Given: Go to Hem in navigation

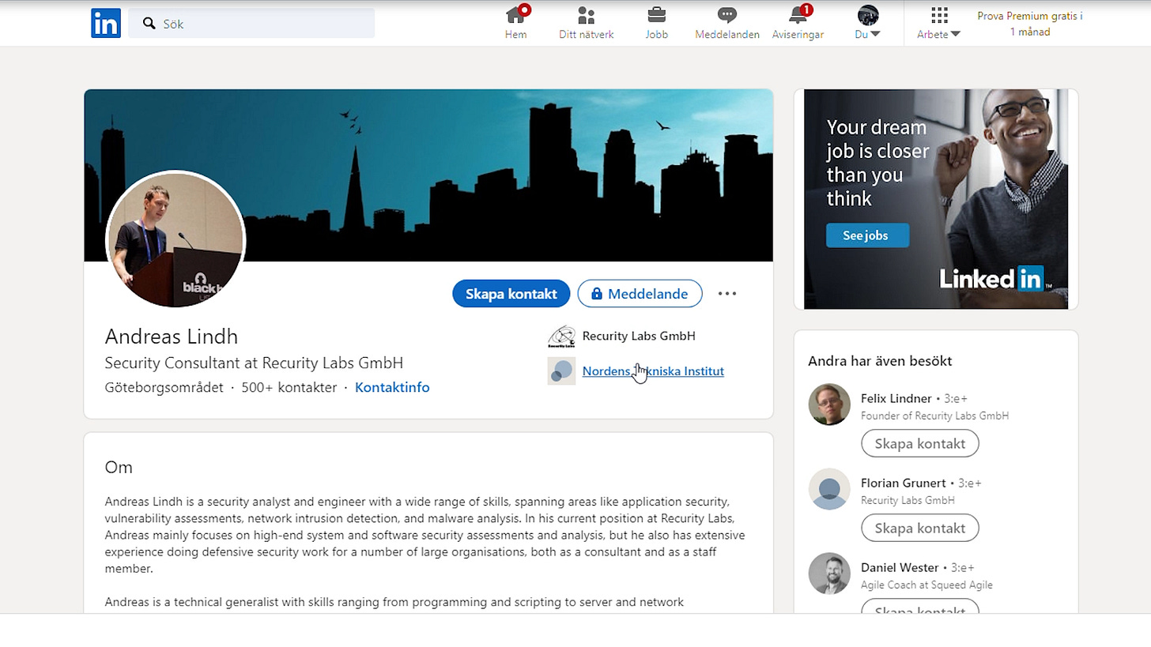Looking at the screenshot, I should click(x=516, y=23).
